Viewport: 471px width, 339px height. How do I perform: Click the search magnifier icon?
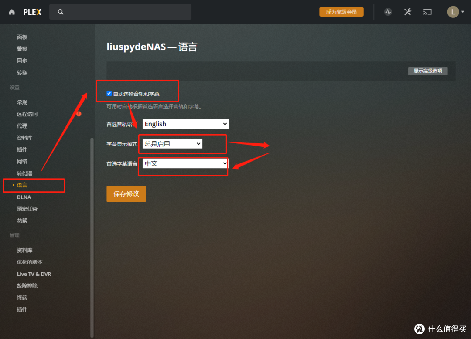click(61, 12)
